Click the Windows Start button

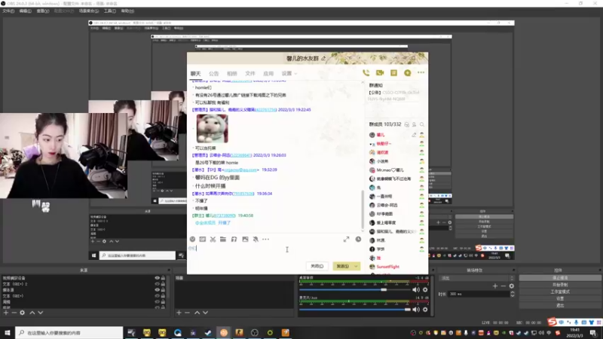pyautogui.click(x=8, y=332)
